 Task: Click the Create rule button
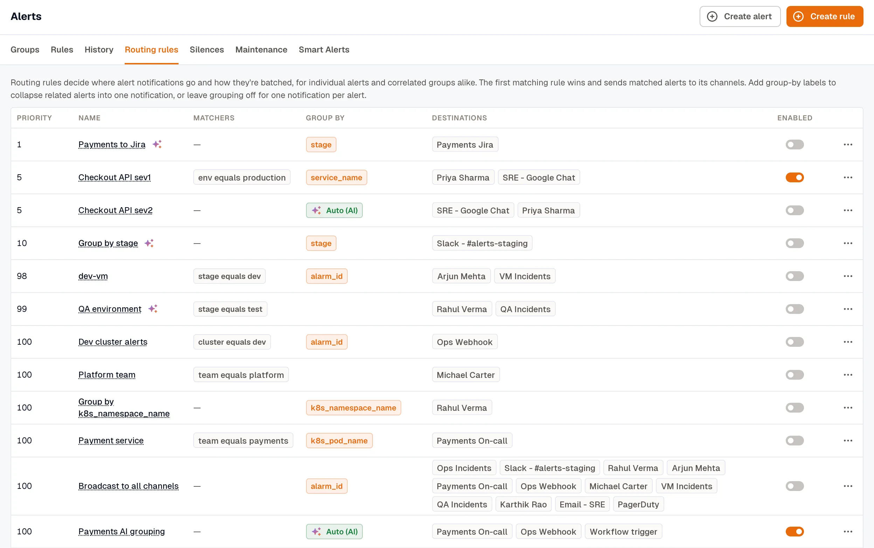(x=824, y=16)
